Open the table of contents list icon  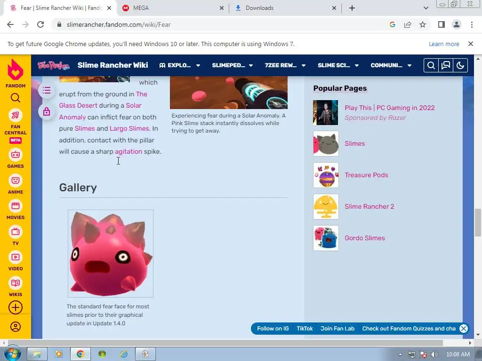[x=47, y=90]
